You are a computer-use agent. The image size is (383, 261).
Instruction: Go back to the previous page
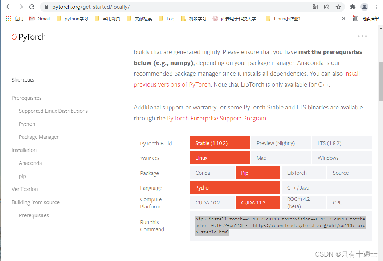(x=9, y=7)
